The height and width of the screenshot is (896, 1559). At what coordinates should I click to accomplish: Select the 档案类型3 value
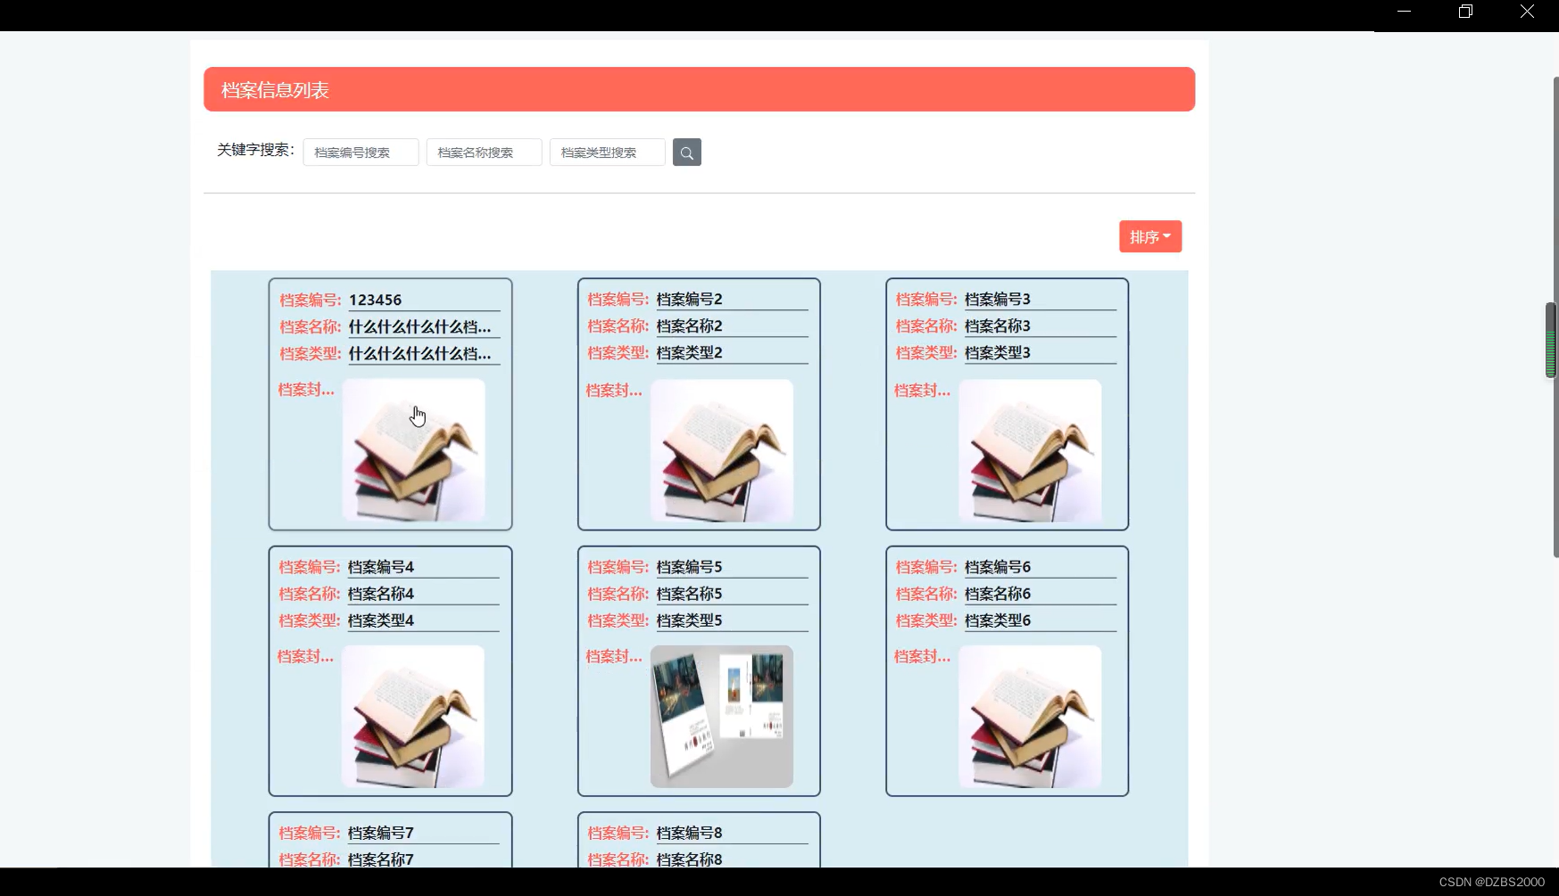[998, 352]
